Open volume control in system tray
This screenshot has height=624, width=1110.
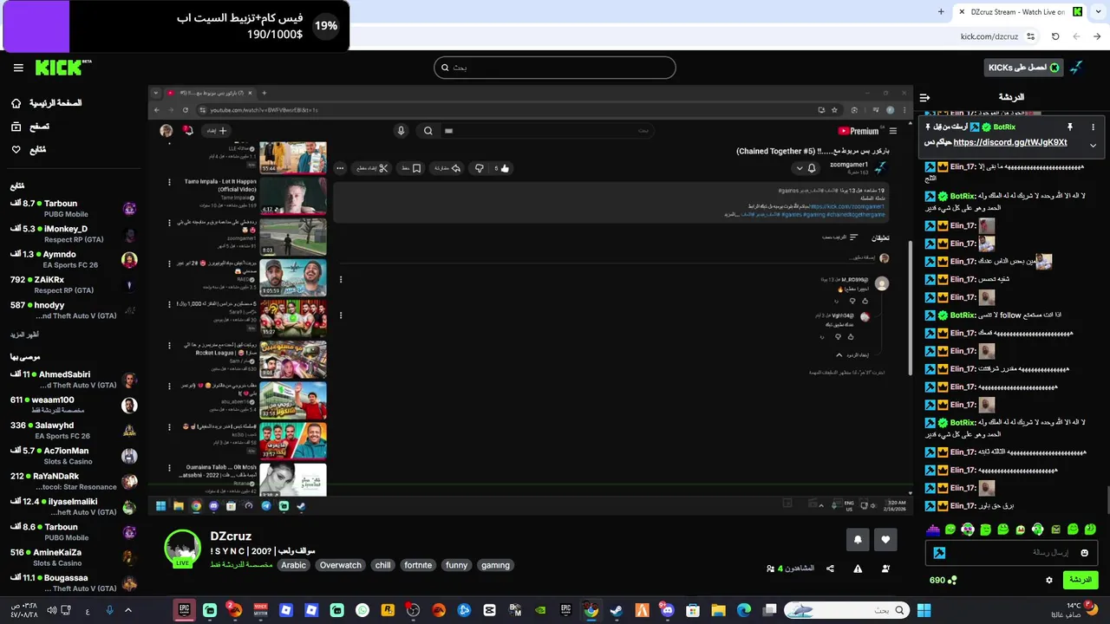tap(52, 610)
